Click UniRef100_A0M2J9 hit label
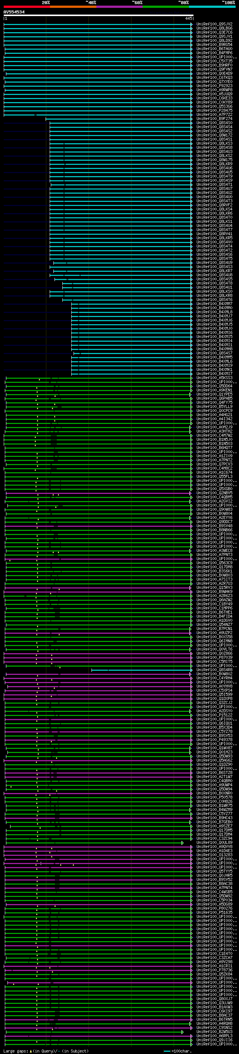 coord(214,427)
